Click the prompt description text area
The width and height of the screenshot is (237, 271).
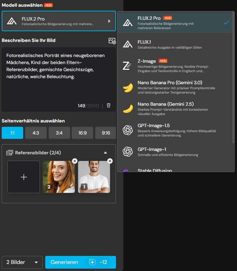coord(59,79)
